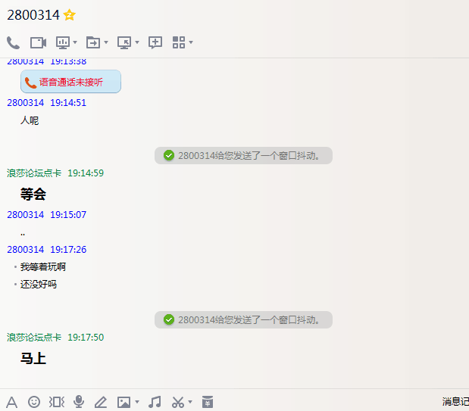Click the handwriting pen icon
The image size is (469, 411).
point(101,402)
